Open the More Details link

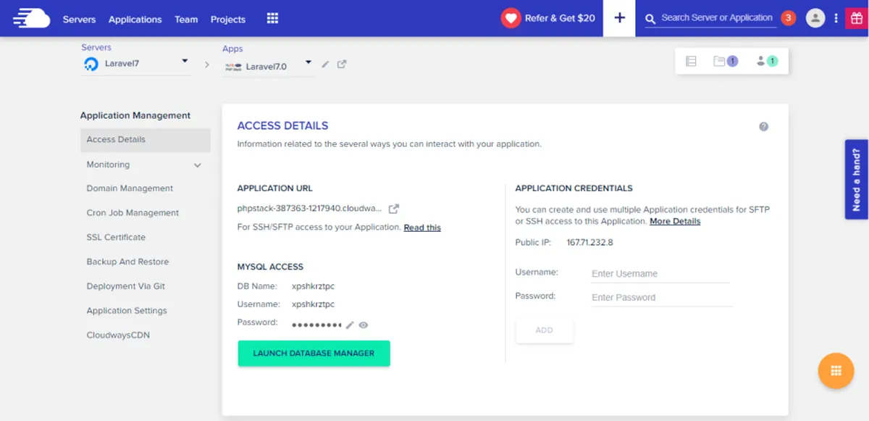coord(675,222)
